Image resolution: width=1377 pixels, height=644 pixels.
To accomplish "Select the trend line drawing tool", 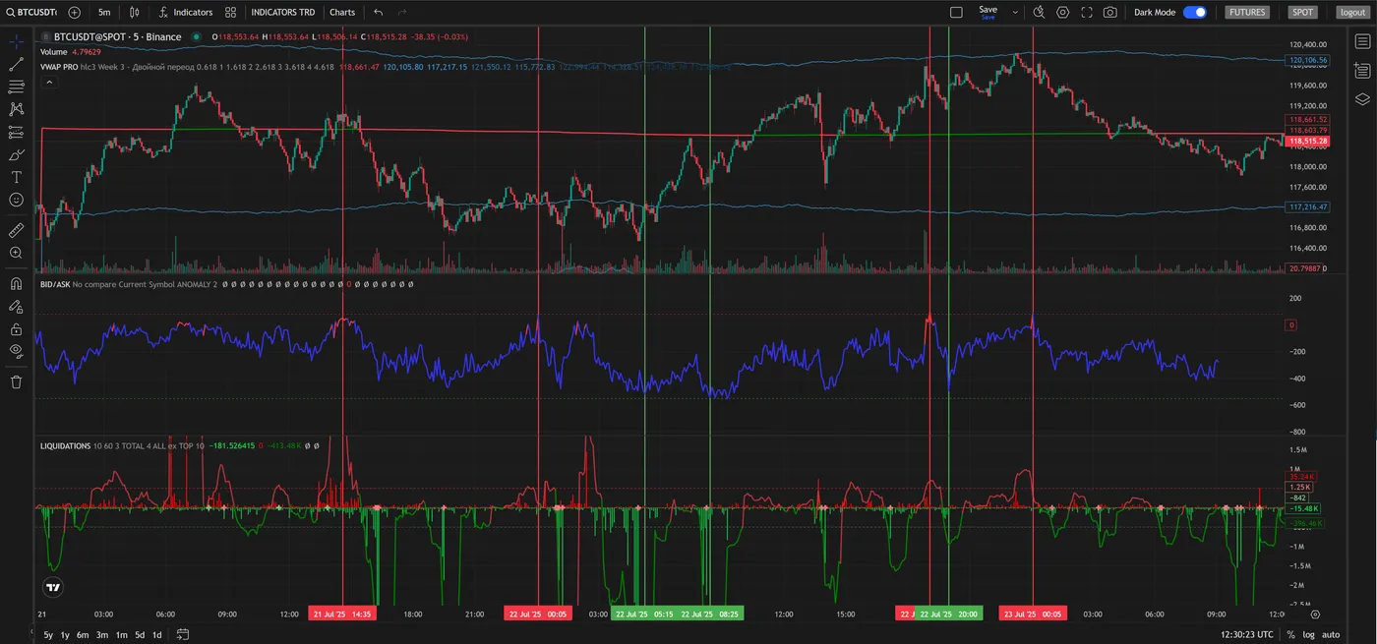I will [16, 64].
